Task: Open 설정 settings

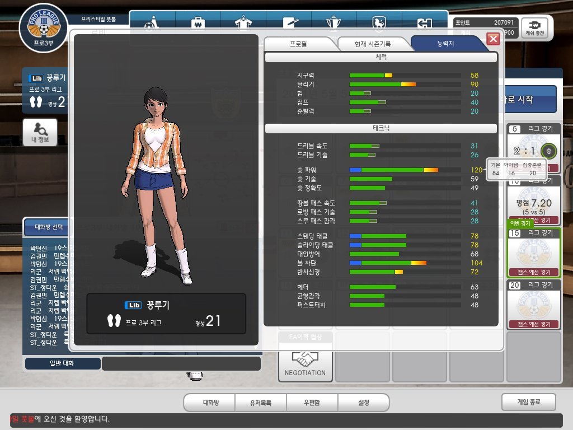Action: pyautogui.click(x=363, y=402)
